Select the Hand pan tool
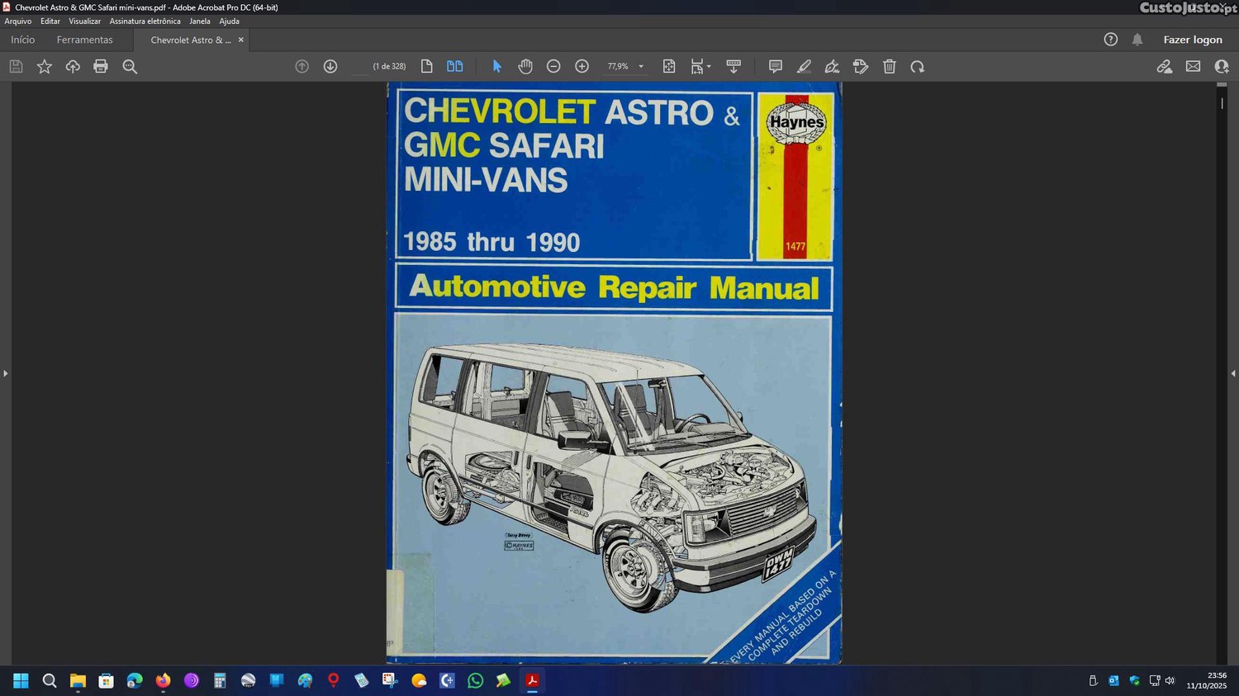This screenshot has width=1239, height=696. 525,67
